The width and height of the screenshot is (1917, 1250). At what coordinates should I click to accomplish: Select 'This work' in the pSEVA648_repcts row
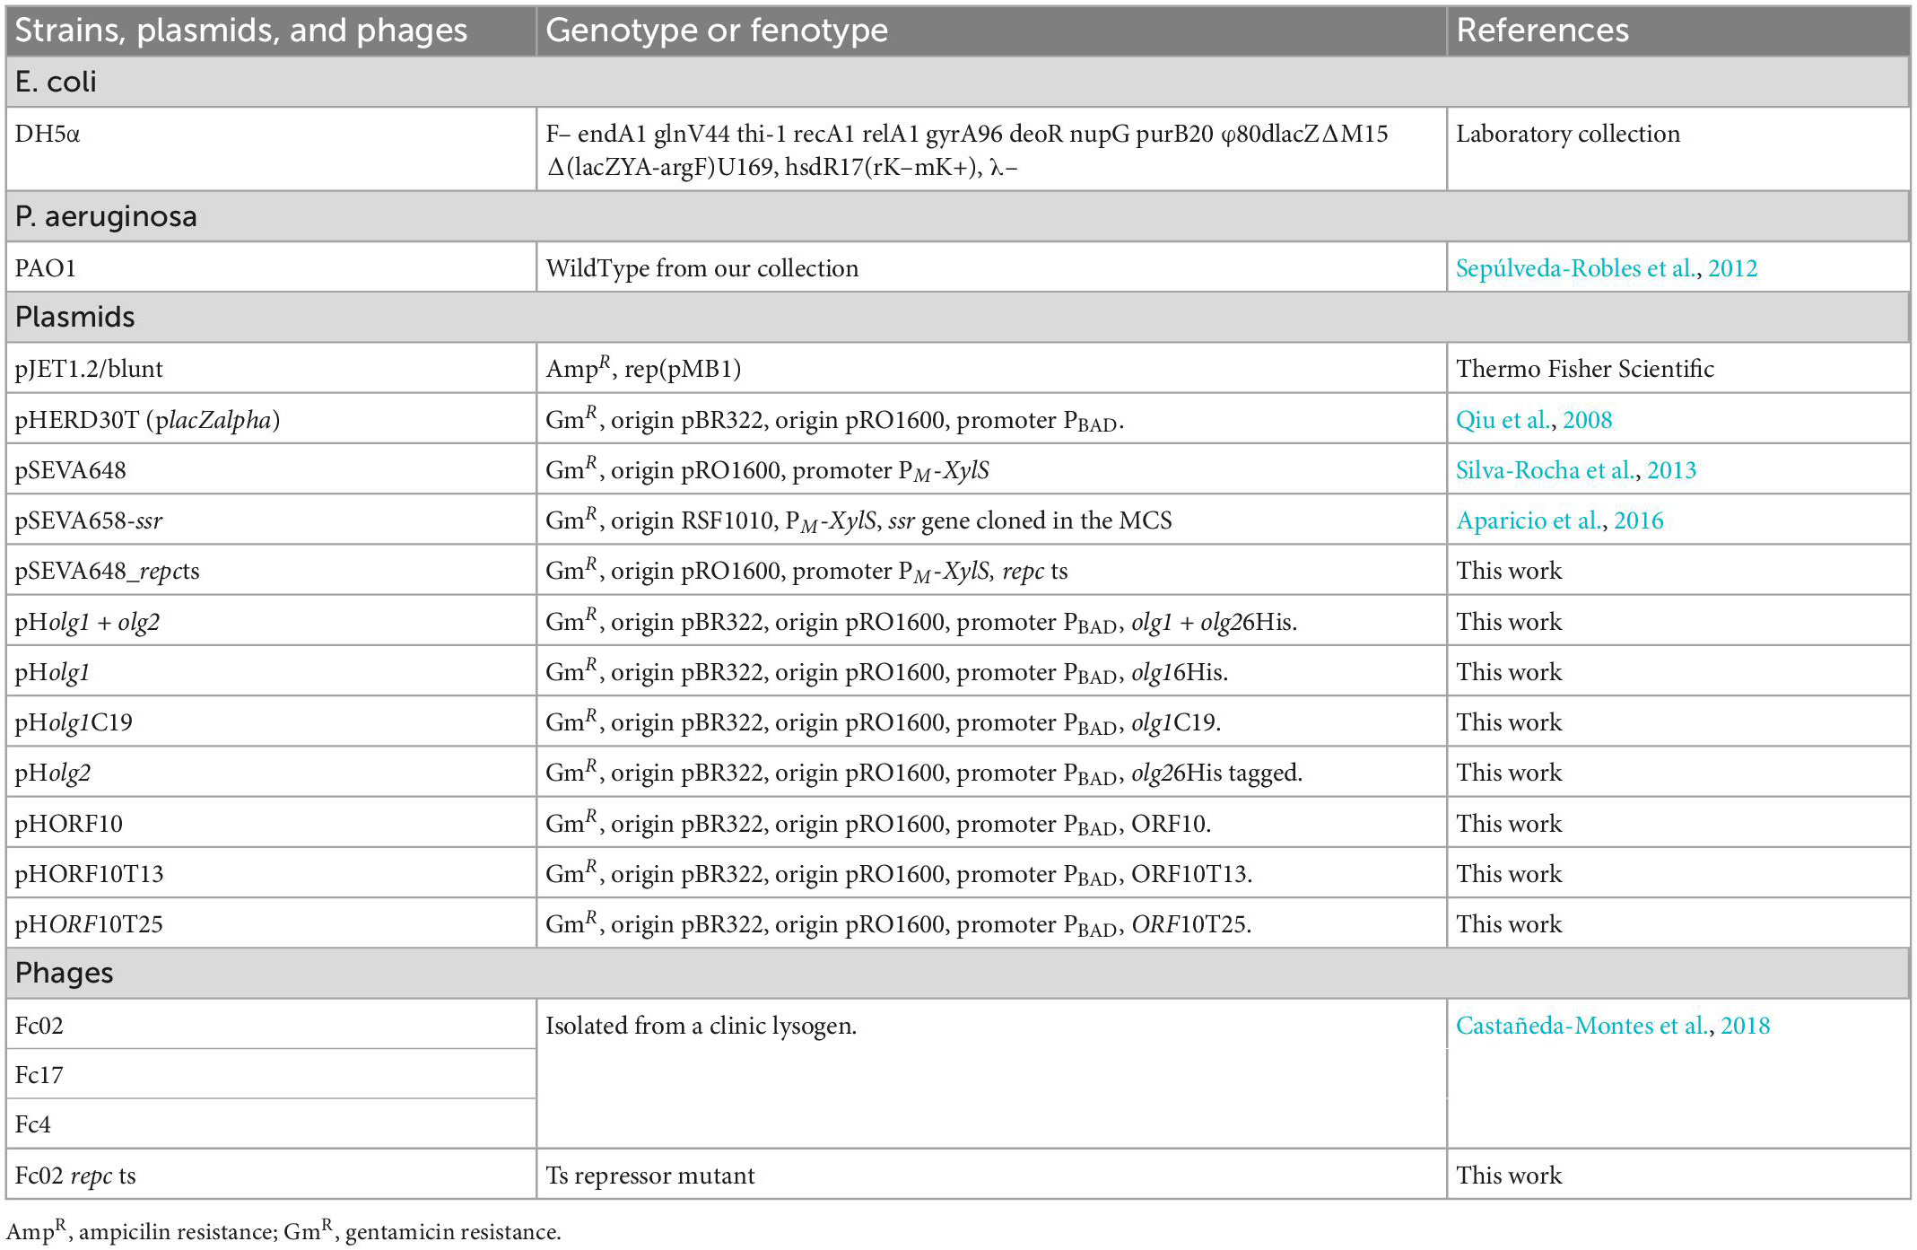click(1509, 571)
